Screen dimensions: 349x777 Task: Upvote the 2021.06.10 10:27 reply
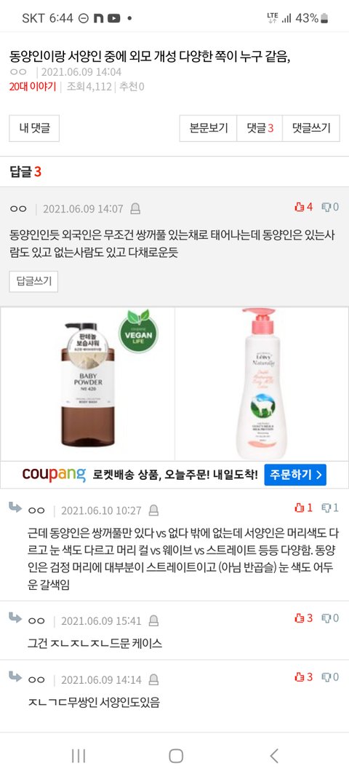pos(303,508)
